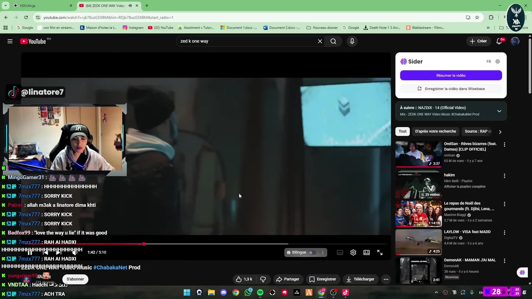Image resolution: width=532 pixels, height=299 pixels.
Task: Click the S'abonner subscribe button
Action: pos(75,279)
